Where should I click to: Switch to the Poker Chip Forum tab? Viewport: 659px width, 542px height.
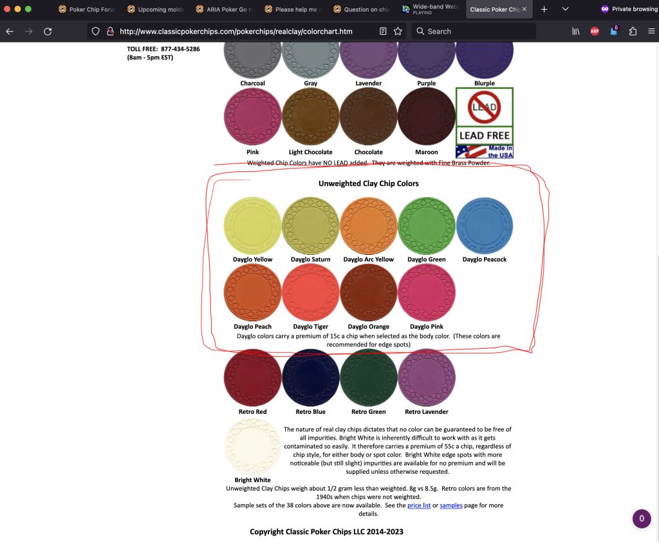pos(87,9)
